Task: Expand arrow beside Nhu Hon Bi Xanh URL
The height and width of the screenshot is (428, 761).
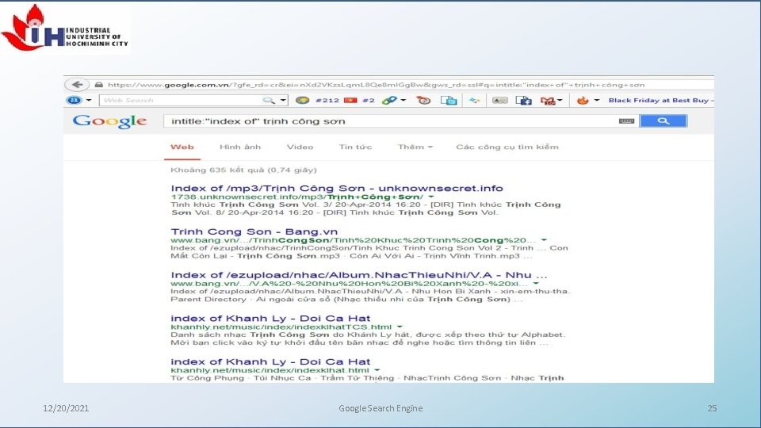Action: [536, 284]
